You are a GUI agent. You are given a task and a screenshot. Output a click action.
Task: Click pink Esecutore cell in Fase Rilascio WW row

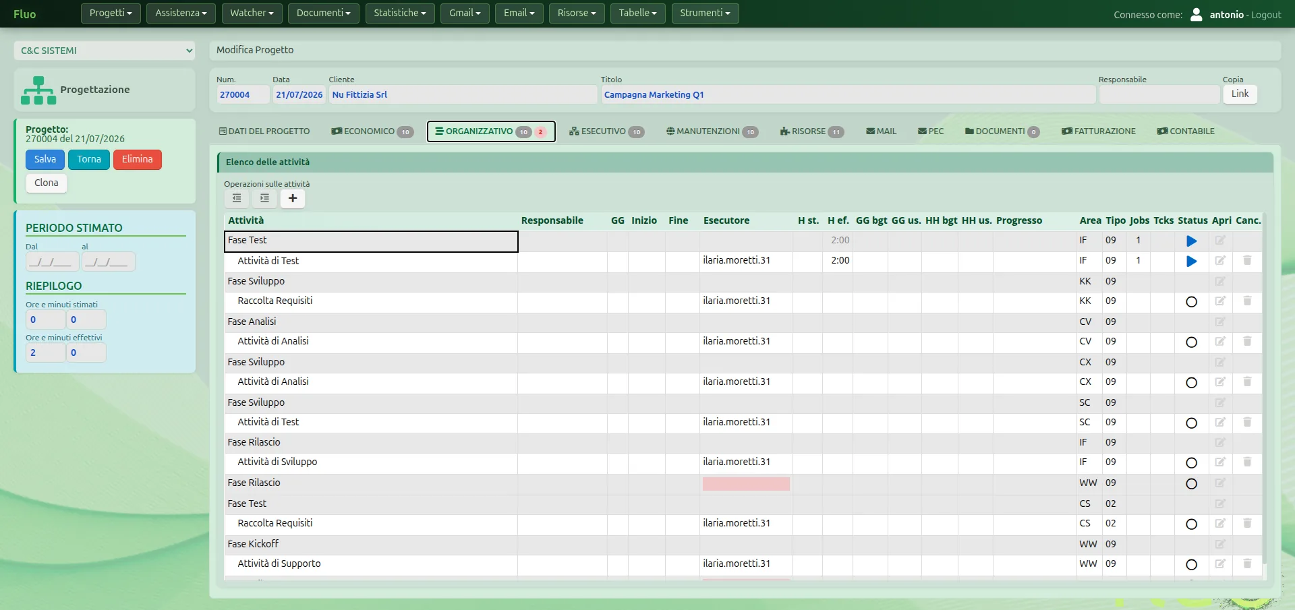tap(746, 484)
